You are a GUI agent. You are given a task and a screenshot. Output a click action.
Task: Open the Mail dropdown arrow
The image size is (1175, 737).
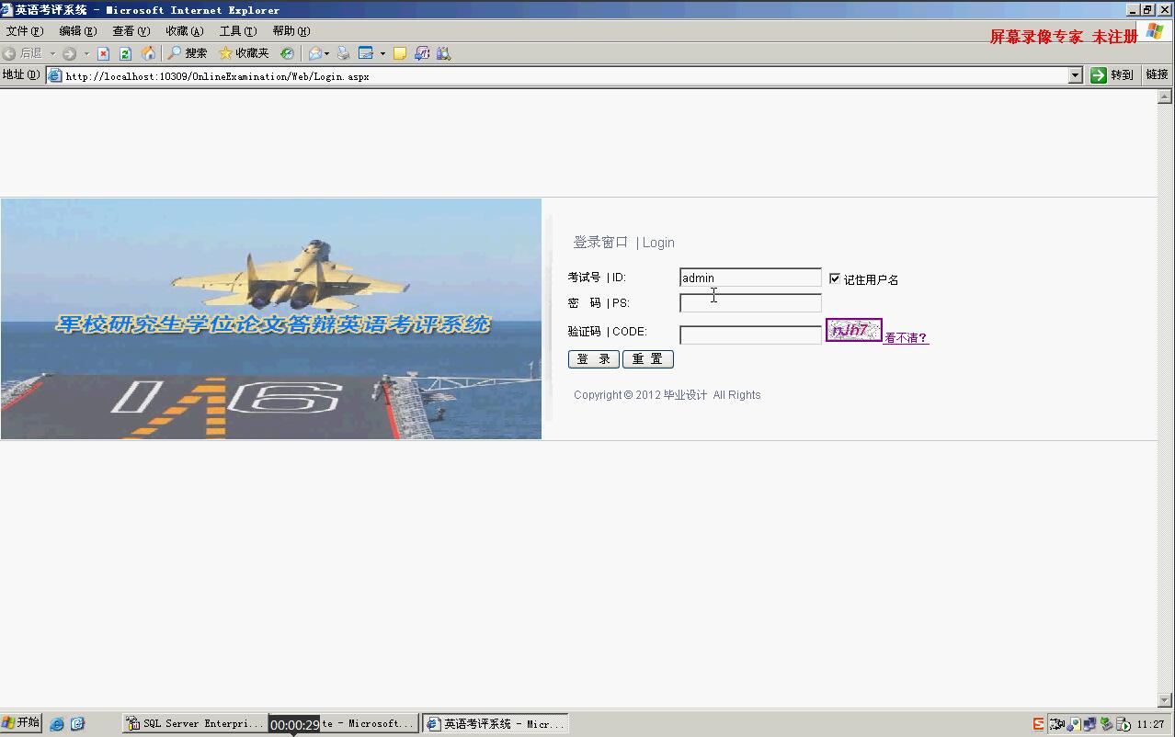tap(326, 53)
